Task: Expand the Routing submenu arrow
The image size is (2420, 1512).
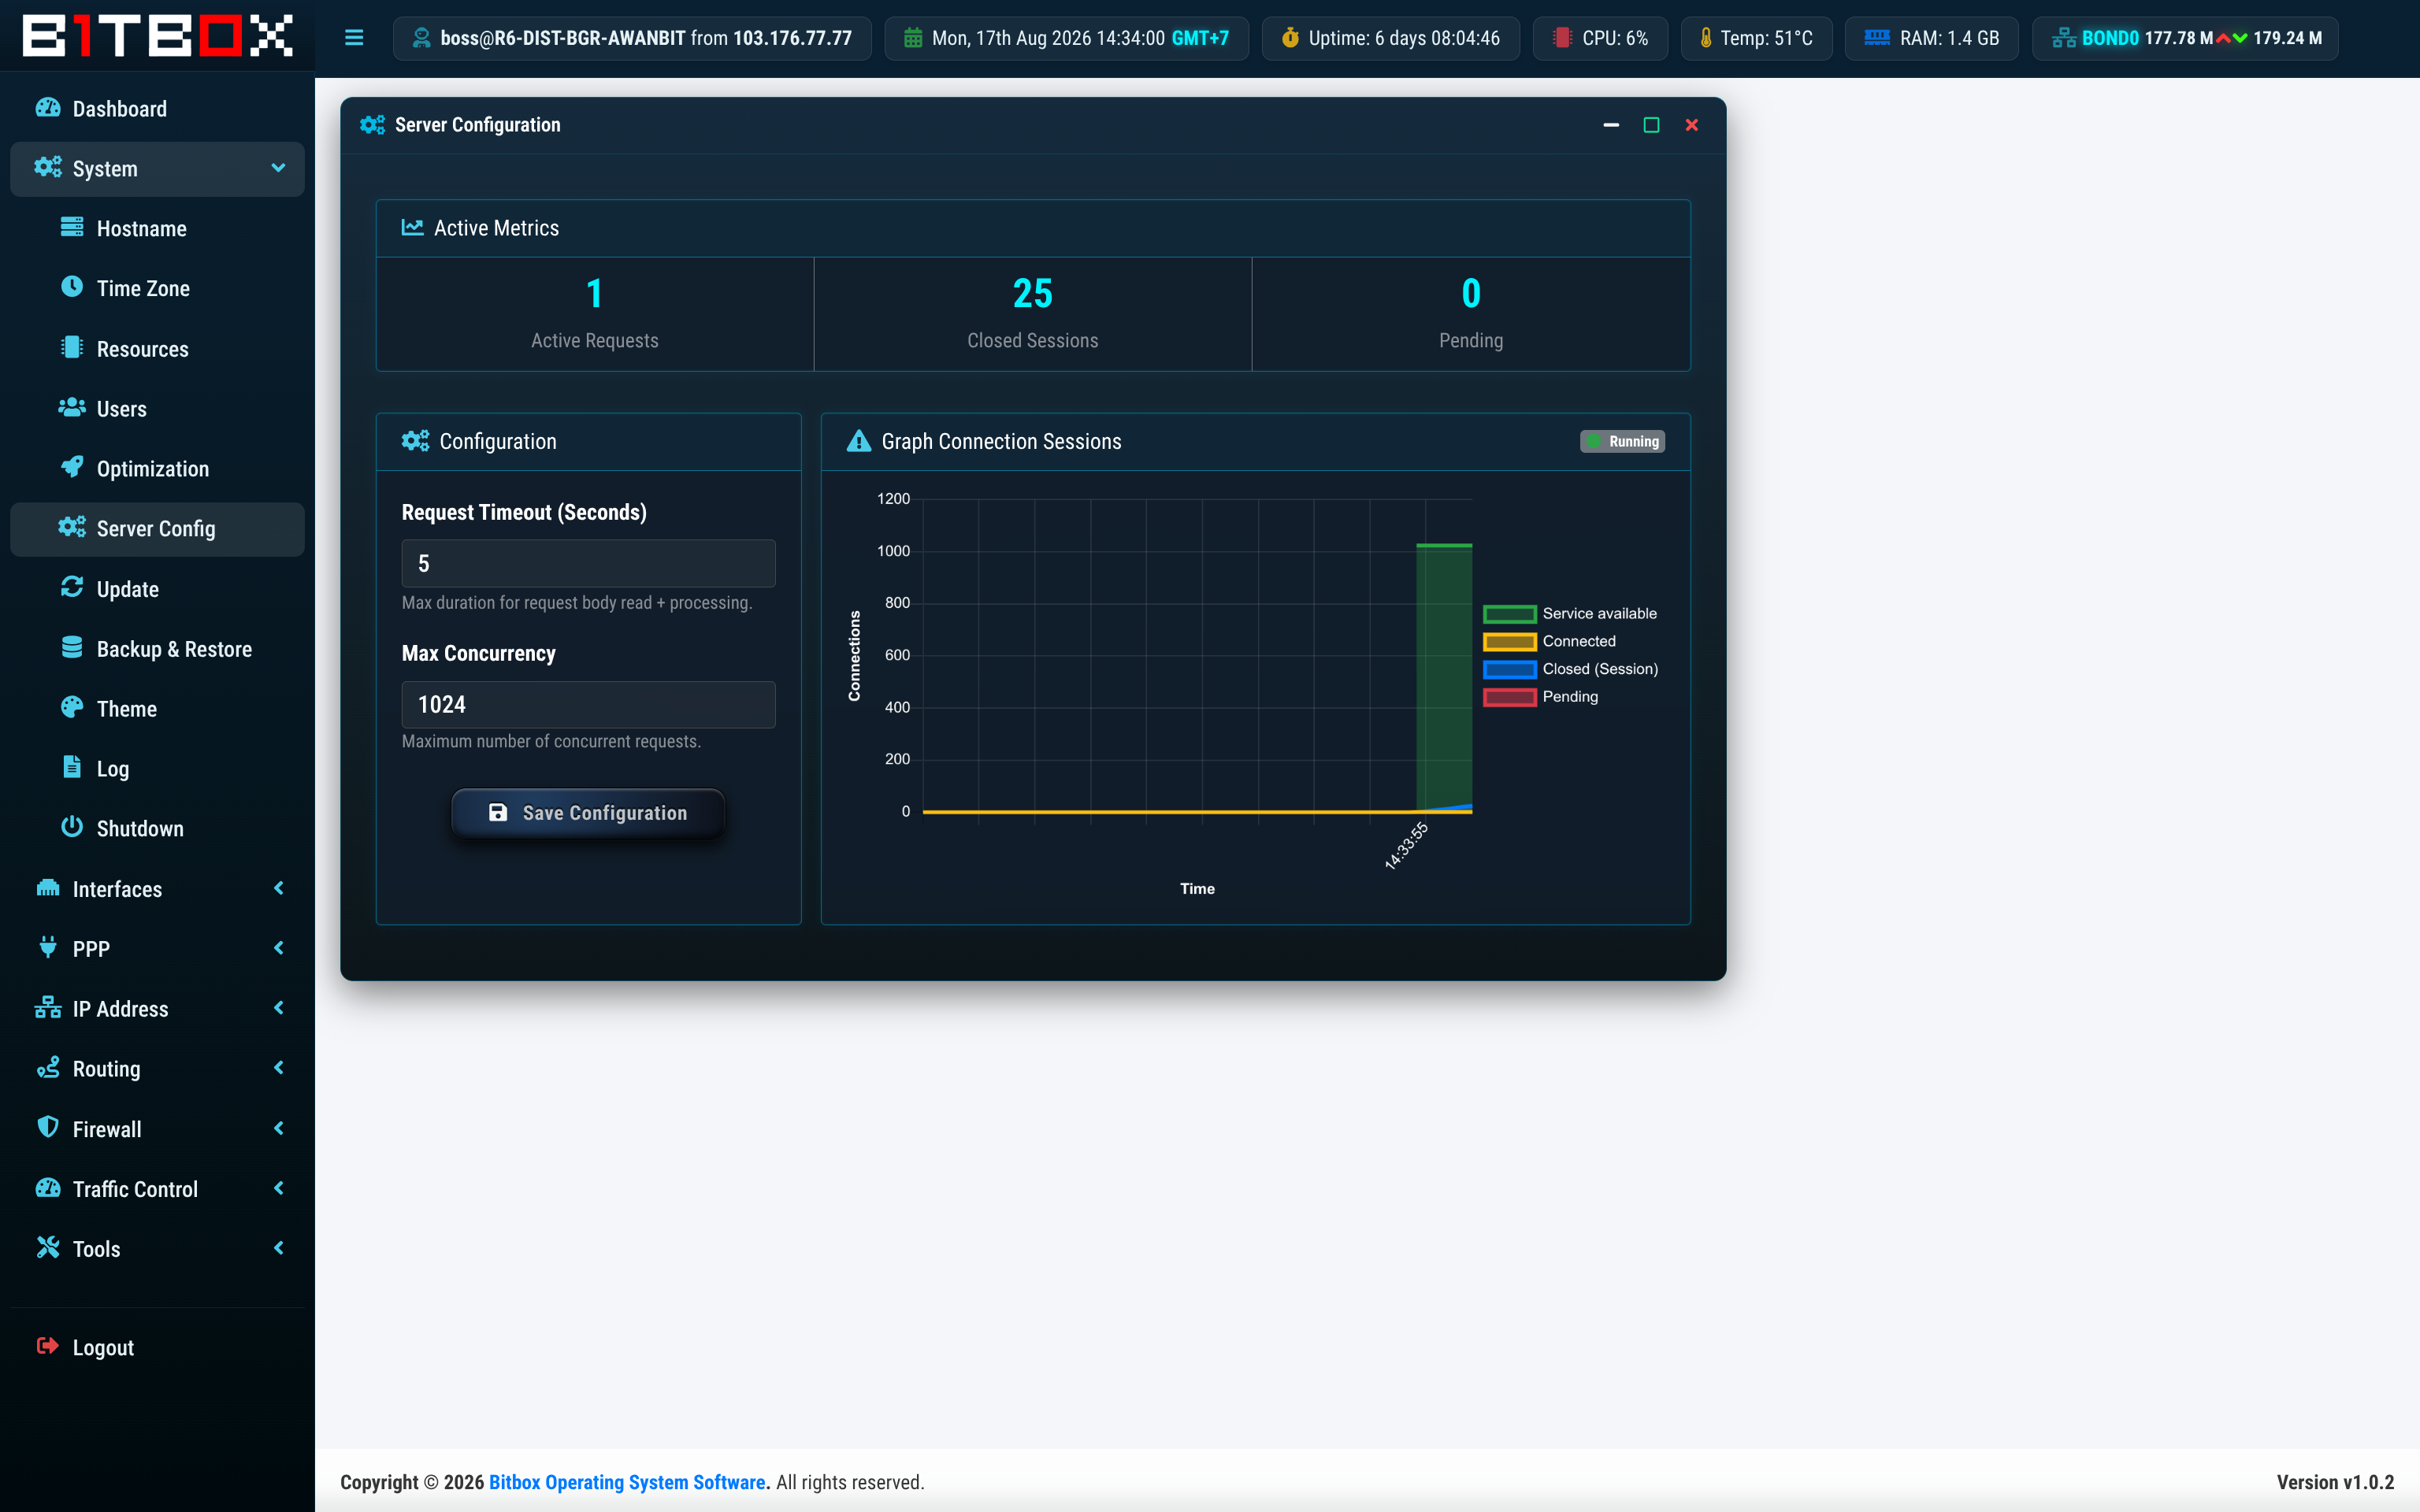Action: click(279, 1068)
